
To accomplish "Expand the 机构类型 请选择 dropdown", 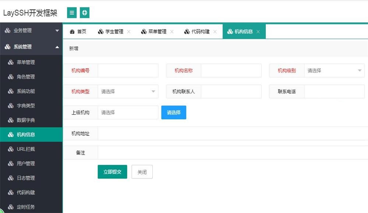I will coord(127,91).
